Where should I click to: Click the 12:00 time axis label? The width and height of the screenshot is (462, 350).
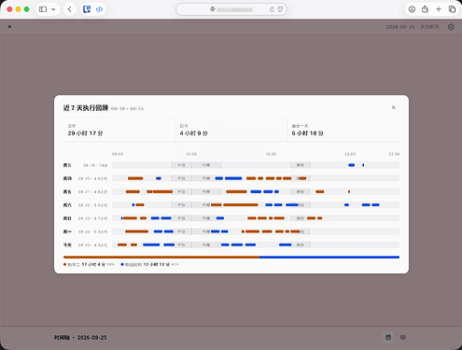(191, 154)
